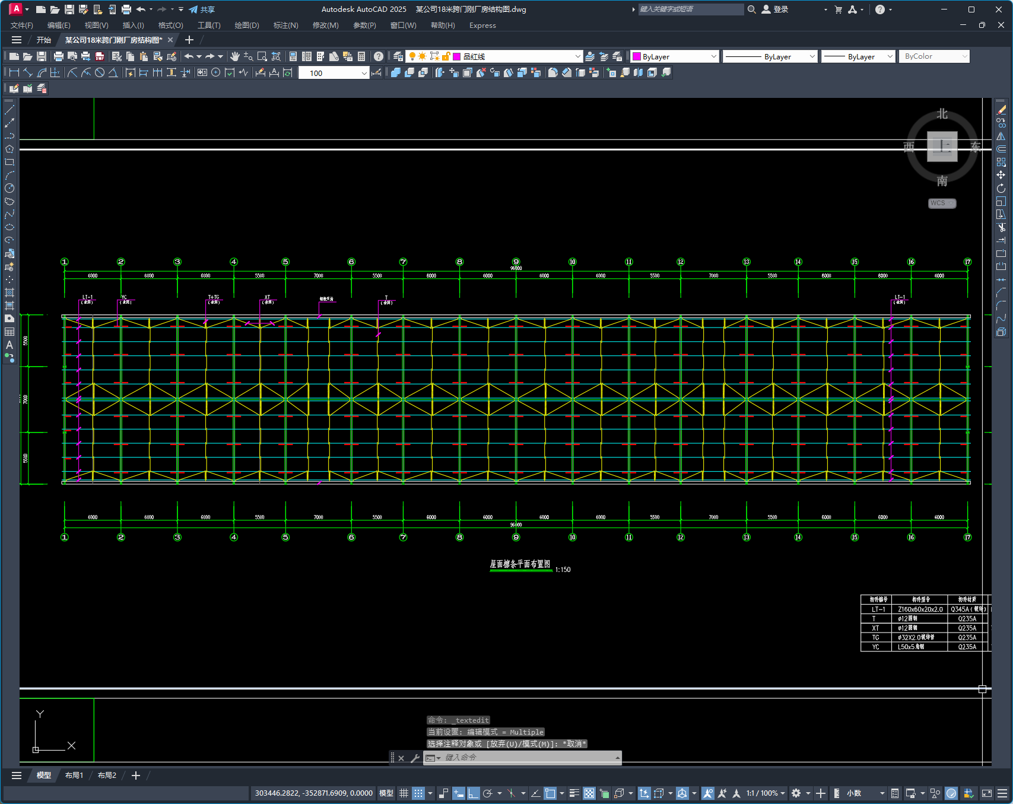Open the ByColor plot style dropdown

(934, 56)
